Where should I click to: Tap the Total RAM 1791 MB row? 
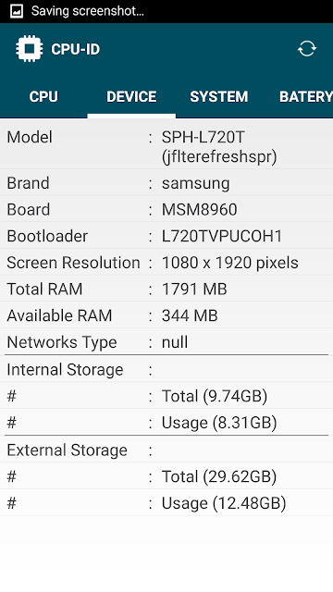(166, 289)
